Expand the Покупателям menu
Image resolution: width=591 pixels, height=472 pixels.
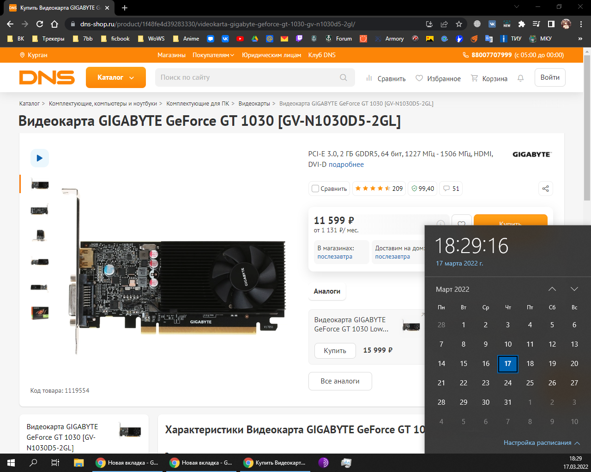(213, 55)
